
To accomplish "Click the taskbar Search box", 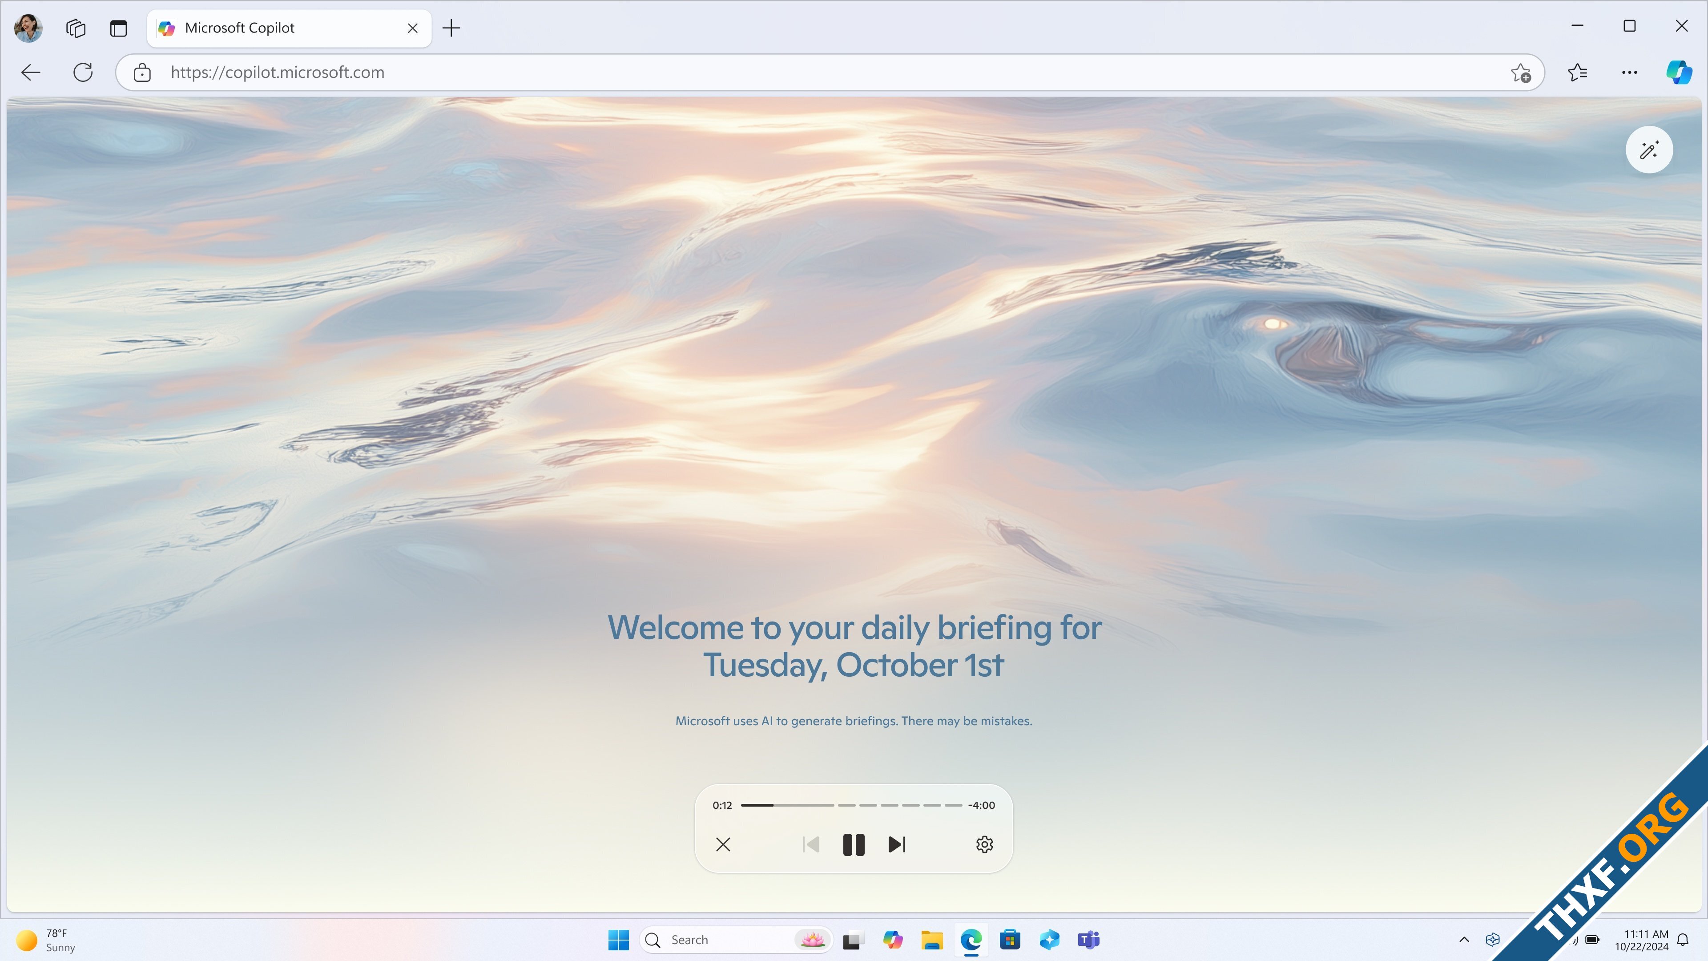I will click(x=736, y=940).
